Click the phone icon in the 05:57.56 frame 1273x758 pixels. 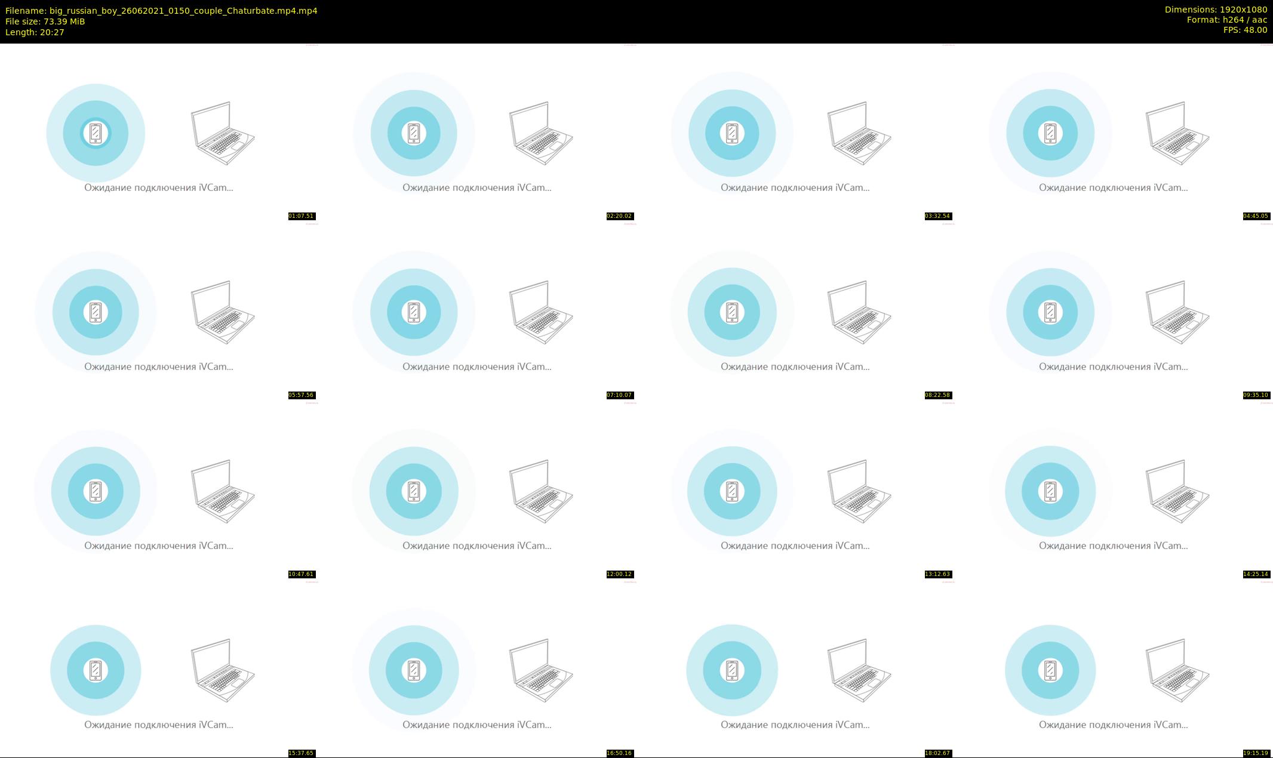pyautogui.click(x=96, y=312)
